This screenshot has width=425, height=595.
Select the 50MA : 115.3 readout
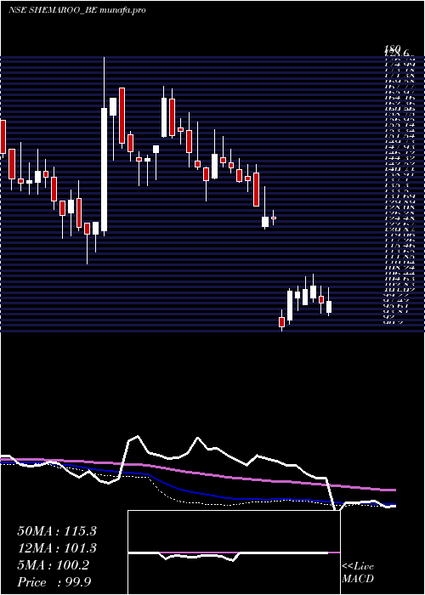tap(57, 531)
